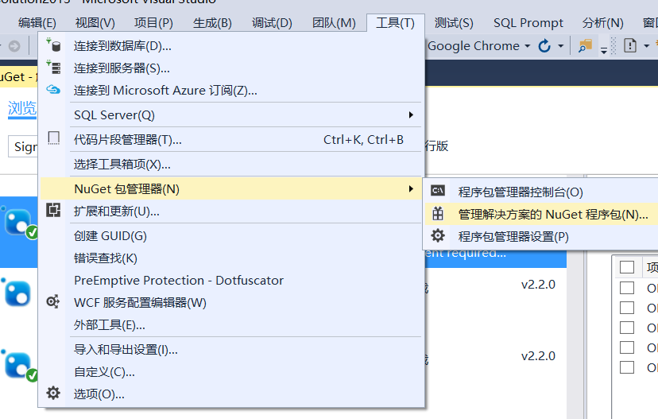
Task: Click the Package Manager Console icon
Action: (438, 191)
